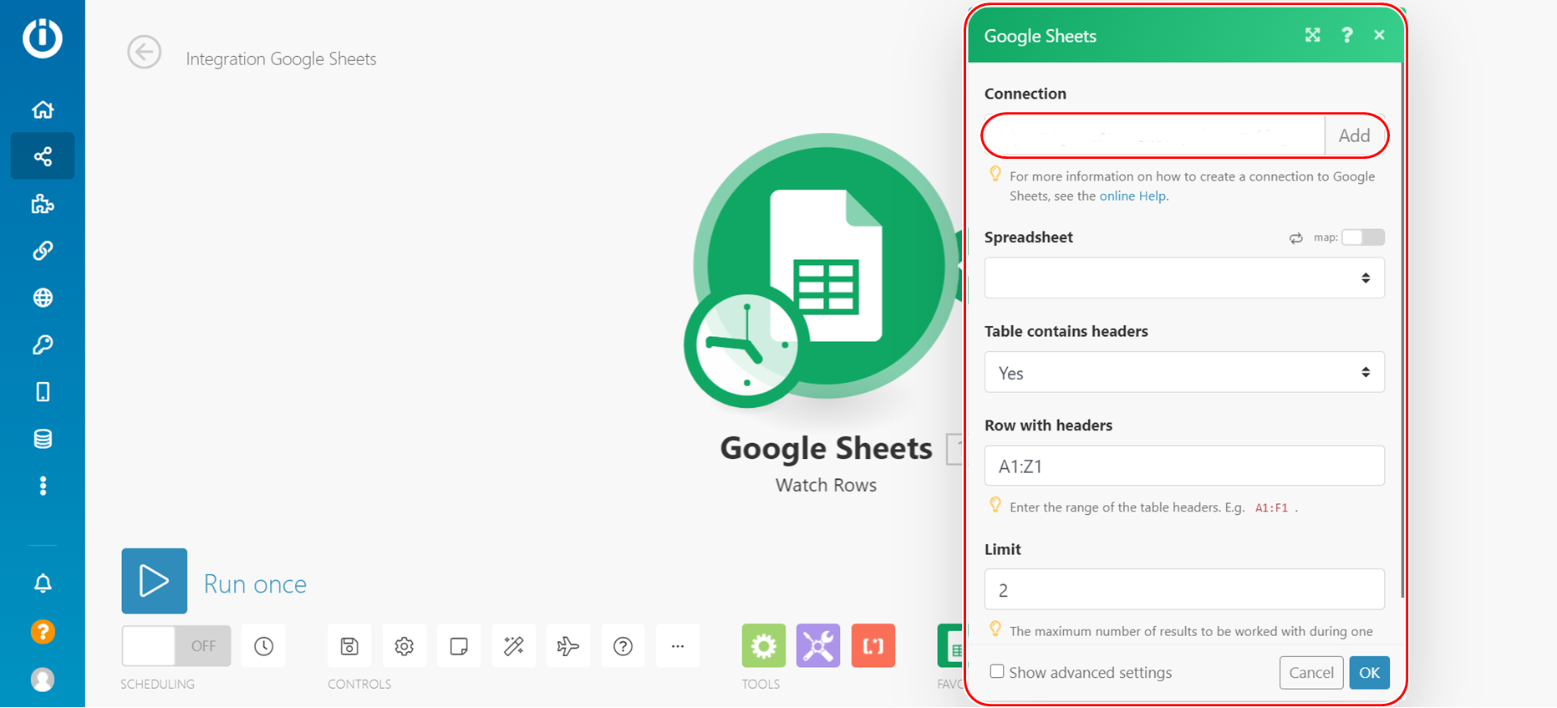Go to Dashboard home icon in the sidebar
This screenshot has height=708, width=1557.
43,110
